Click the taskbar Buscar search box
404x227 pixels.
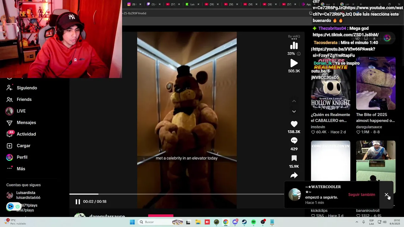click(161, 222)
